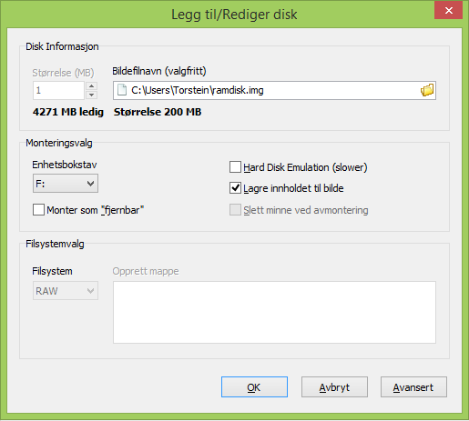
Task: Tick the Monter som "fjernbar" checkbox
Action: click(x=38, y=210)
